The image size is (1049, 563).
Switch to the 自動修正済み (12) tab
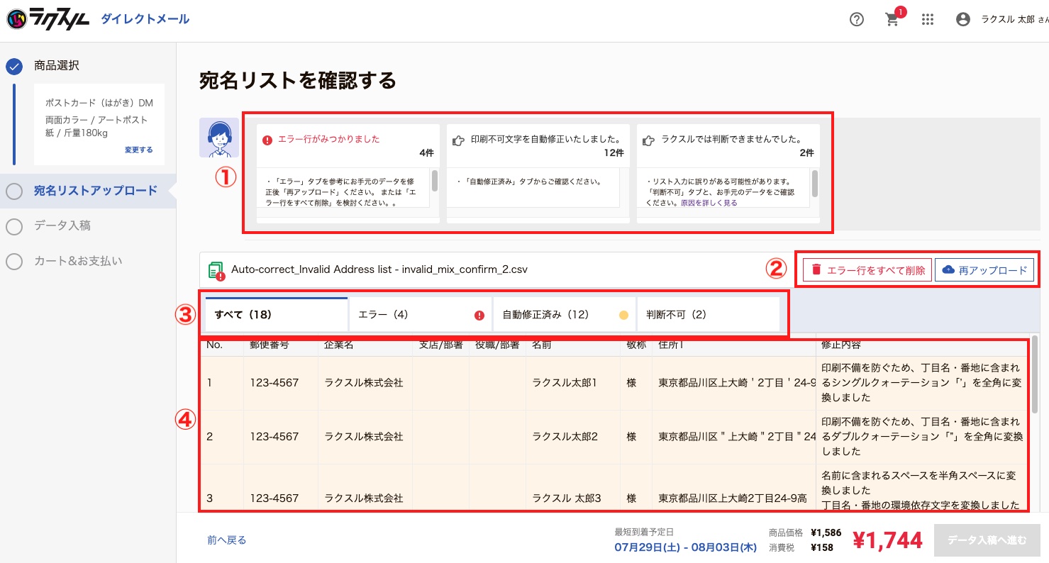tap(563, 315)
